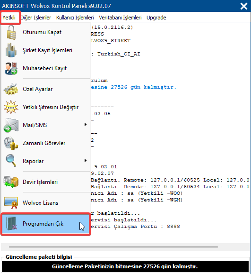Expand the Raporlar submenu arrow
Viewport: 251px width, 274px height.
[x=86, y=160]
